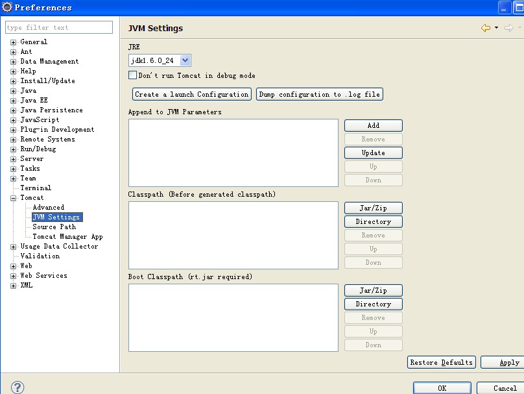Select Remote Systems item
Image resolution: width=524 pixels, height=394 pixels.
point(47,139)
